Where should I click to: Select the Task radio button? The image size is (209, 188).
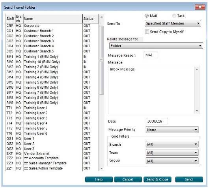point(174,16)
